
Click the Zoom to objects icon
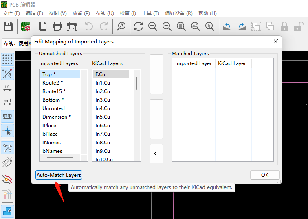tap(196, 26)
